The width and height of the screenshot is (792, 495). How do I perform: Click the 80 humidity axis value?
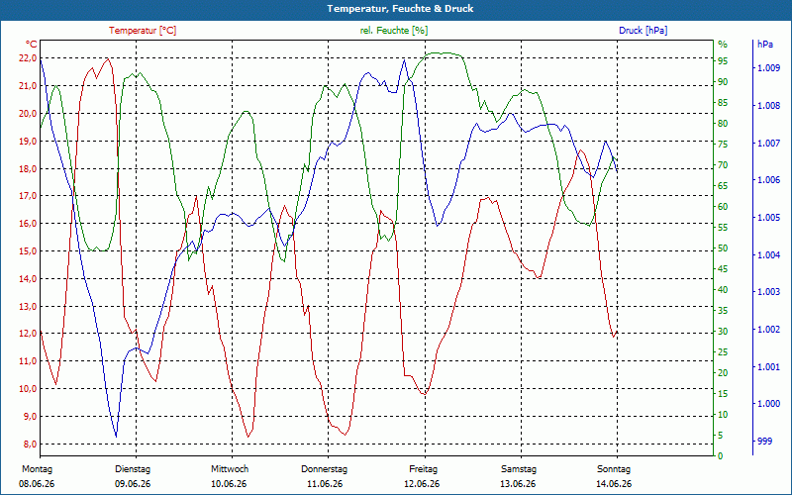(724, 123)
